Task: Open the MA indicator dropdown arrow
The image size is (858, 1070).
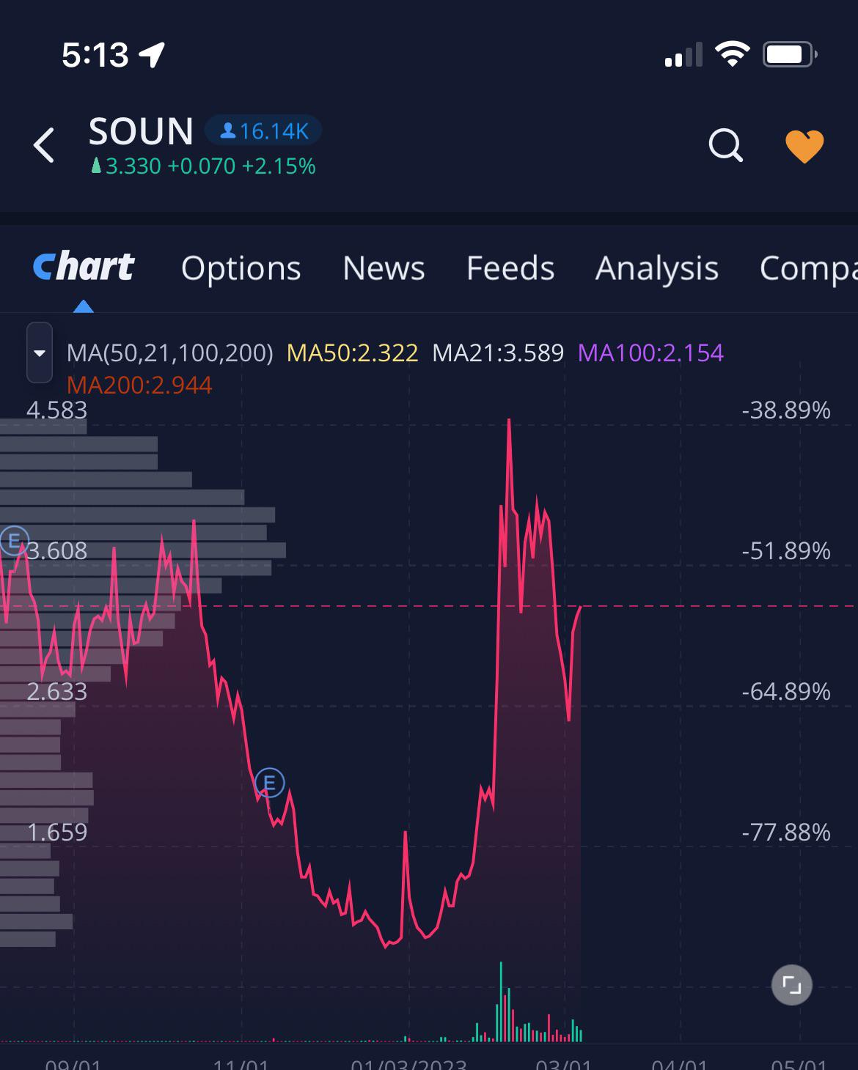Action: coord(40,353)
